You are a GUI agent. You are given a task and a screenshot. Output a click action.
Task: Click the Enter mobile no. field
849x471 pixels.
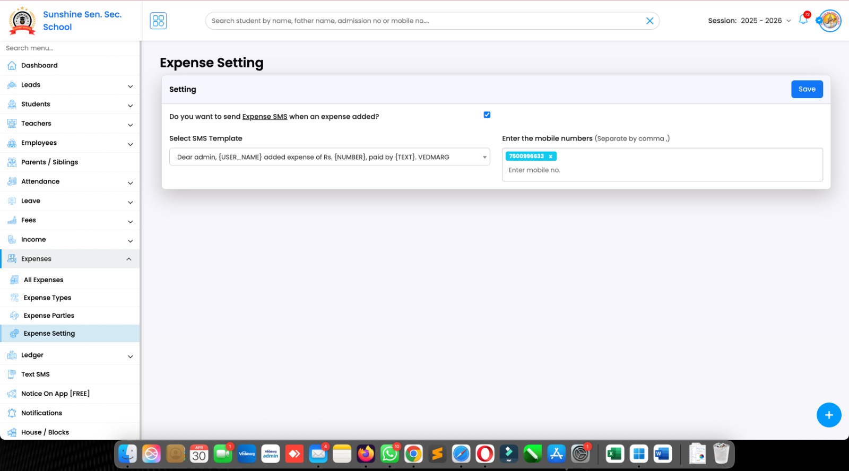coord(661,170)
